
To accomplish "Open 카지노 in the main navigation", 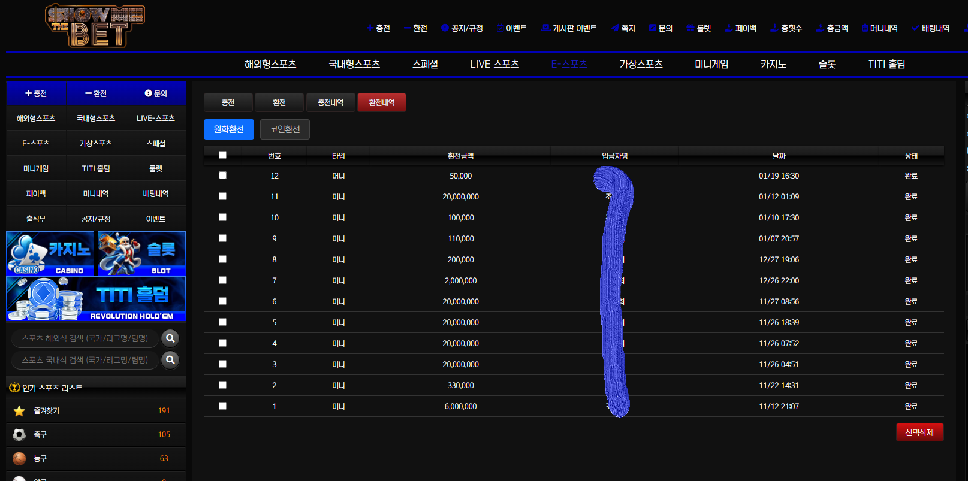I will pos(773,64).
